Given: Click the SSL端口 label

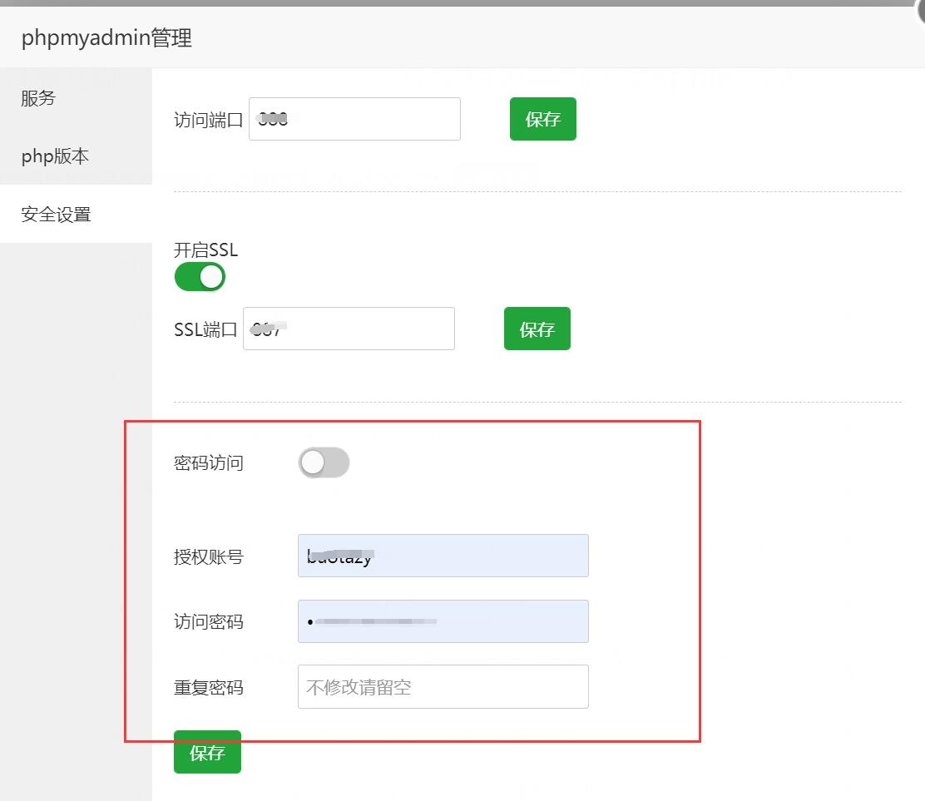Looking at the screenshot, I should coord(205,329).
